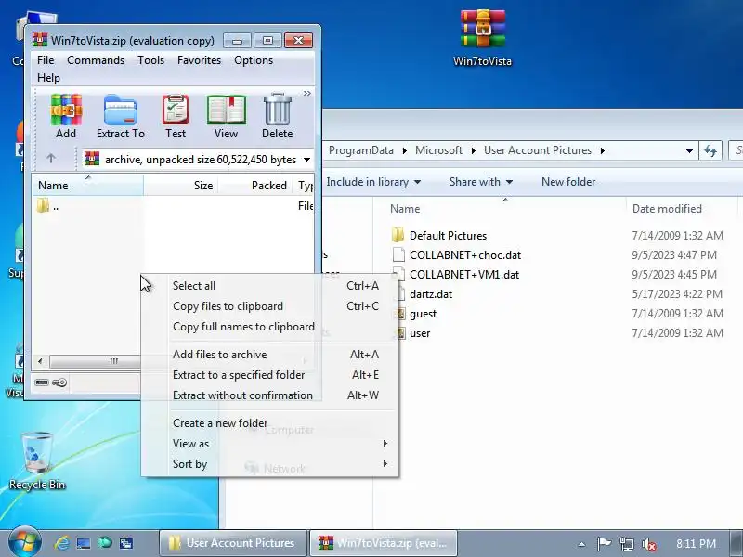This screenshot has width=743, height=557.
Task: Open Include in library dropdown
Action: 373,182
